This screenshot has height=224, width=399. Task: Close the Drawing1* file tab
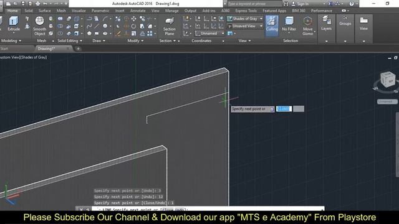[68, 49]
